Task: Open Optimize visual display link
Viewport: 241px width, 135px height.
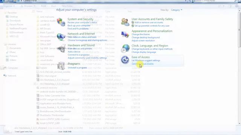Action: tap(142, 64)
